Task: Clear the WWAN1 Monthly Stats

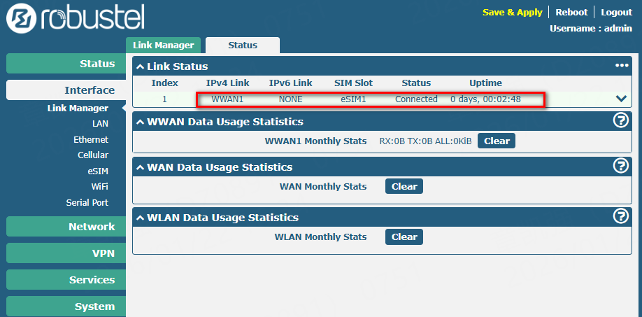Action: tap(497, 141)
